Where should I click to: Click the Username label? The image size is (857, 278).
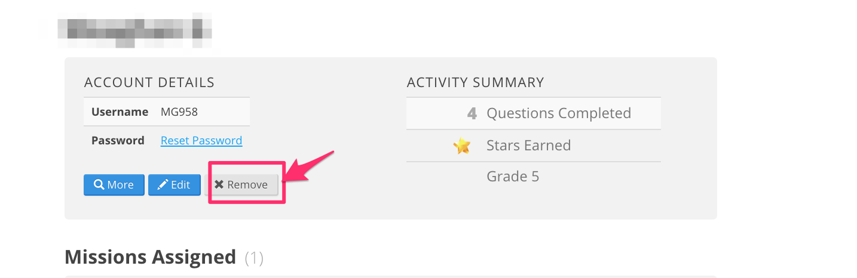[120, 112]
